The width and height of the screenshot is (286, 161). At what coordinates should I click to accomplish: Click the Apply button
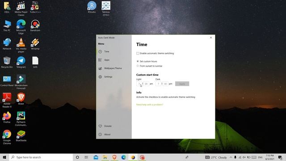click(x=182, y=84)
